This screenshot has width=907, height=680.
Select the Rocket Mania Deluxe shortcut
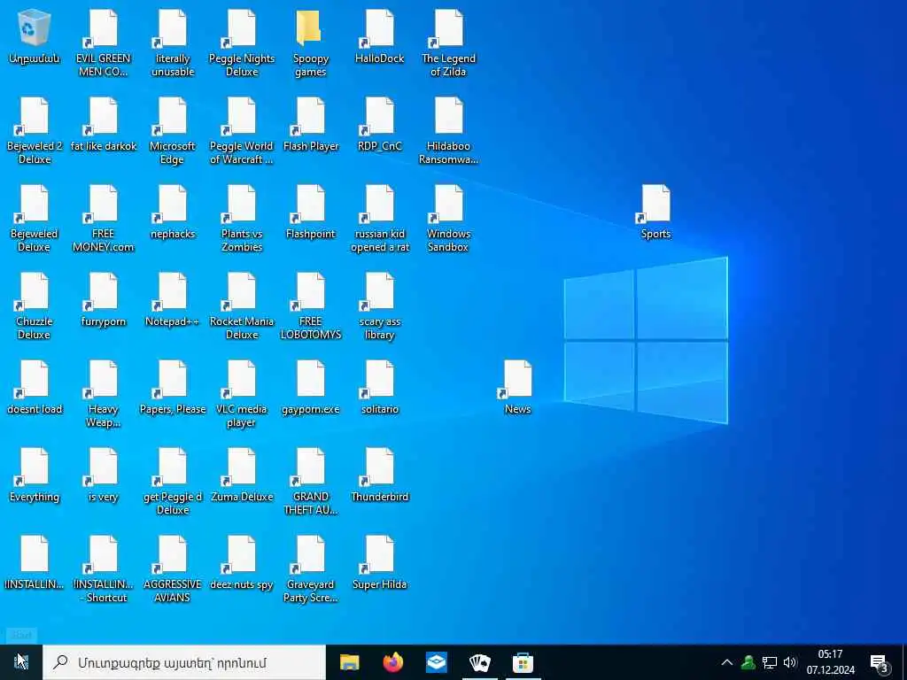coord(242,306)
